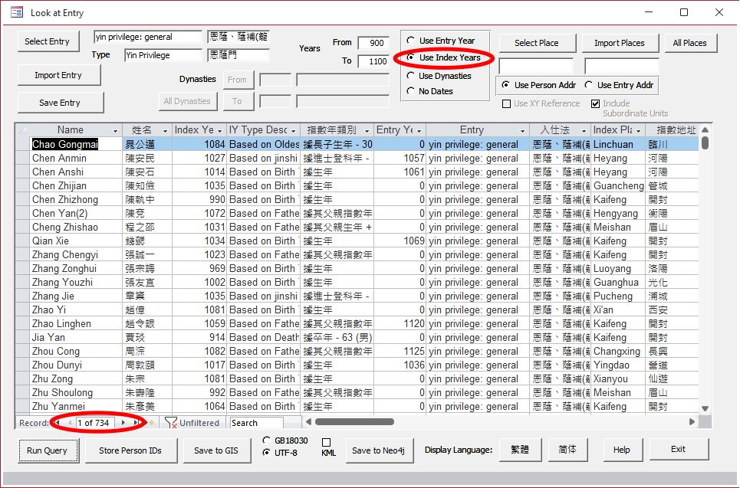Open the Name column dropdown arrow

point(116,131)
